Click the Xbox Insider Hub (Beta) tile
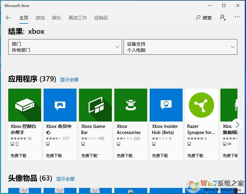Screen dimensions: 246x194 coord(166,105)
